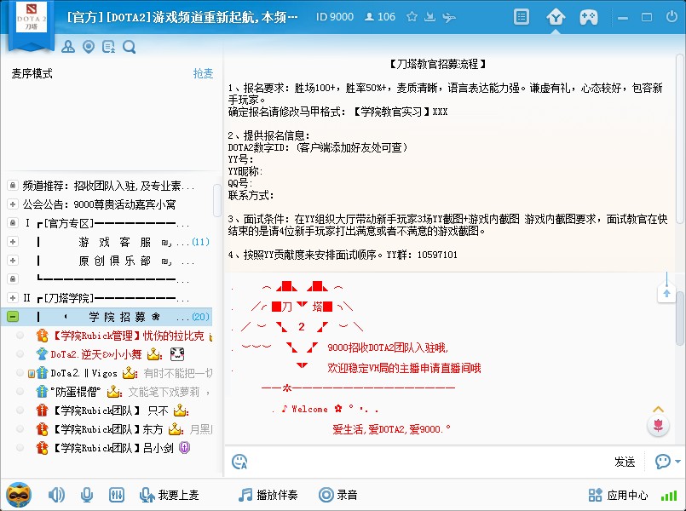Click the masked avatar at bottom left

coord(19,495)
